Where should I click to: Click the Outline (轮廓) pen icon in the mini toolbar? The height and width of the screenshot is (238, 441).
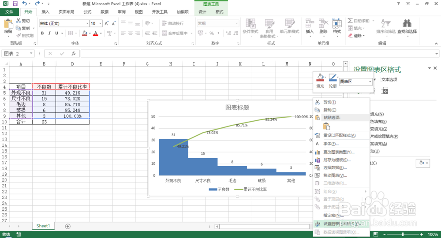point(333,78)
